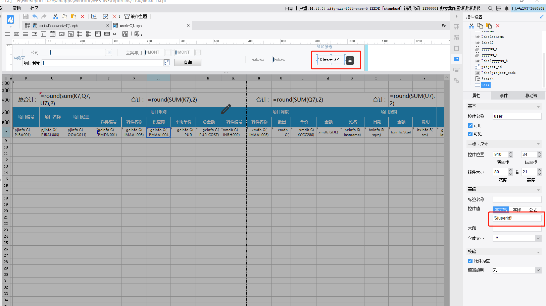Increase the 横坐标 value with the stepper
This screenshot has width=546, height=306.
point(511,153)
